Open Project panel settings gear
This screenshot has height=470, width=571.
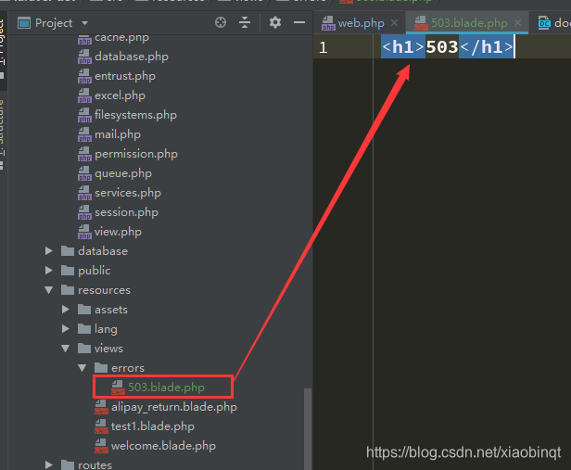click(x=275, y=22)
